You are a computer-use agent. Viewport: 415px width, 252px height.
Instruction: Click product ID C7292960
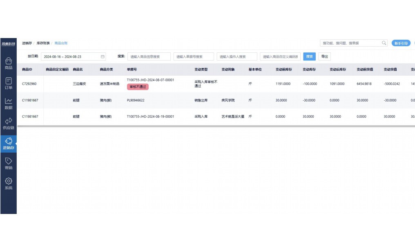point(29,84)
